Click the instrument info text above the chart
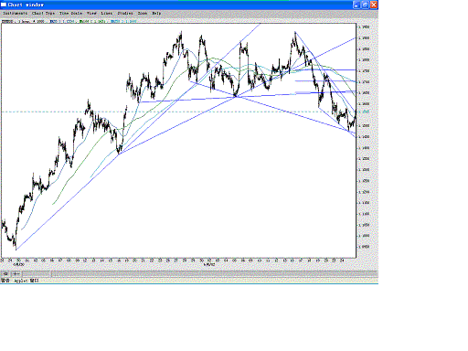 69,21
